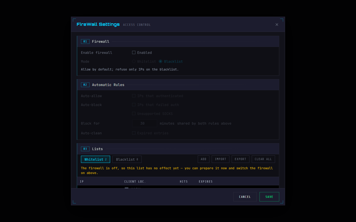Save the firewall settings

coord(269,197)
